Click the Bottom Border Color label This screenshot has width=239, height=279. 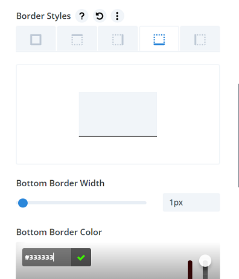(59, 232)
